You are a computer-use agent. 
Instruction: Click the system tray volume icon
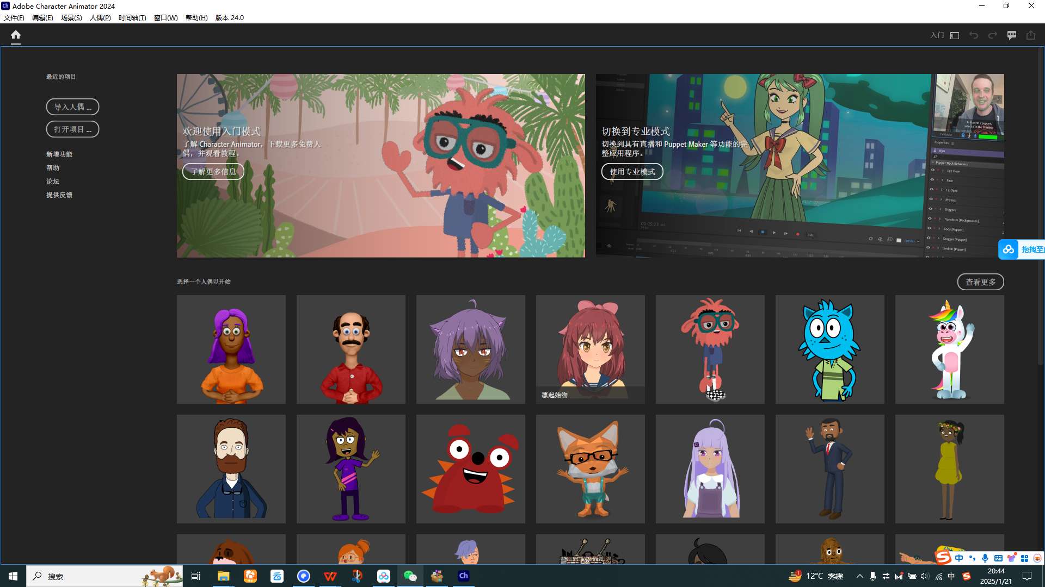(x=925, y=576)
